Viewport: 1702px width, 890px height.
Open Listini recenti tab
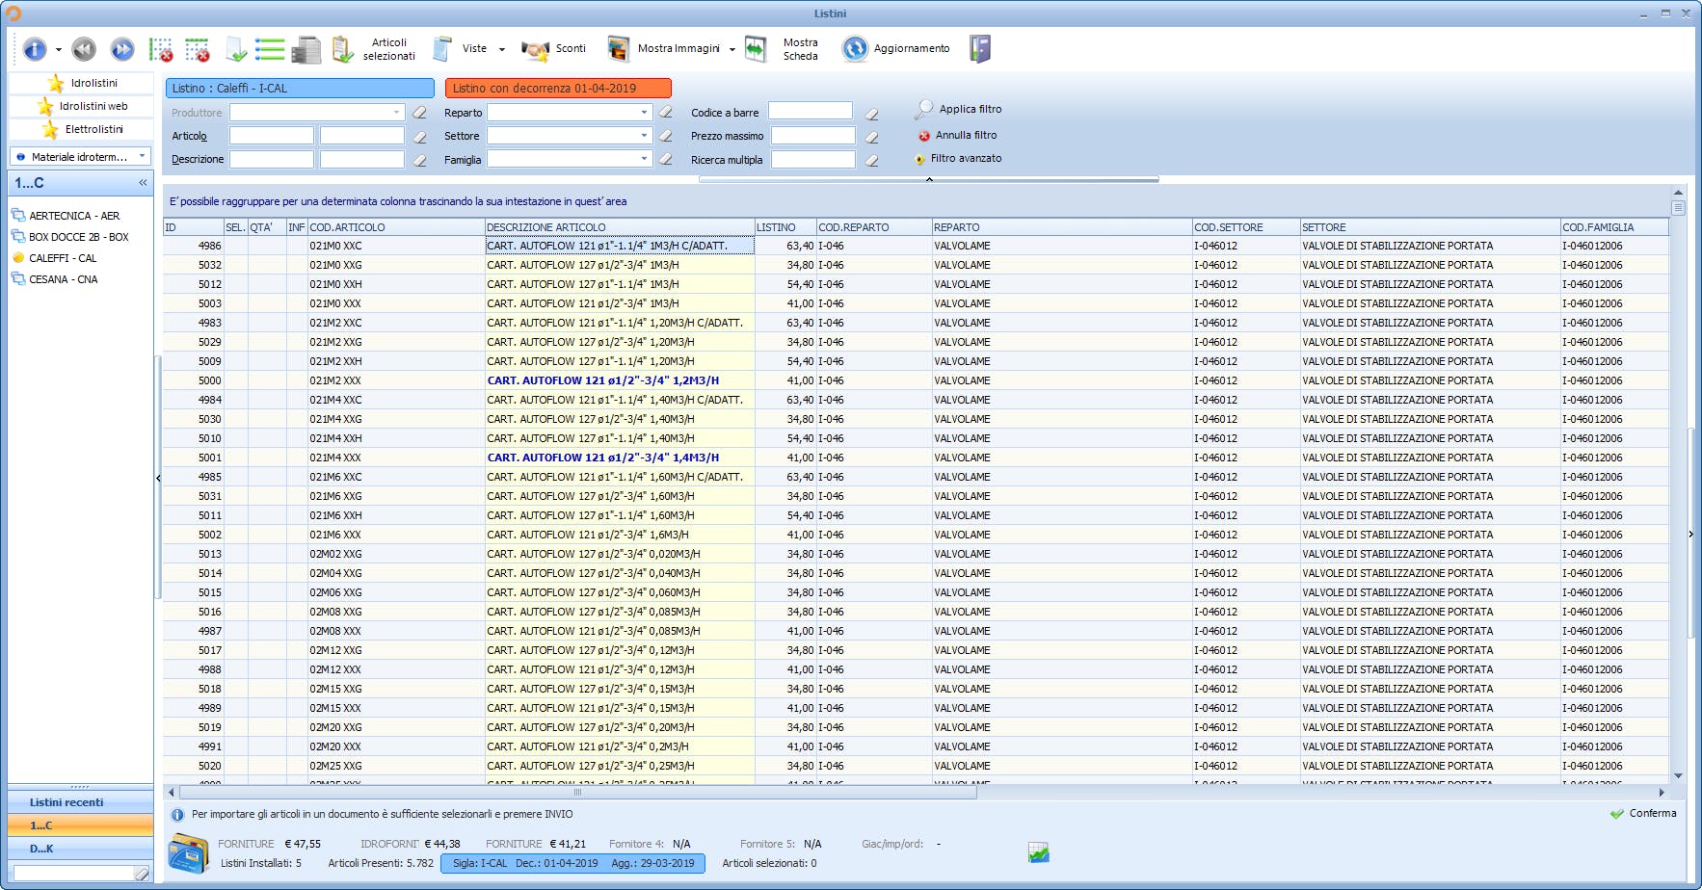[x=81, y=802]
